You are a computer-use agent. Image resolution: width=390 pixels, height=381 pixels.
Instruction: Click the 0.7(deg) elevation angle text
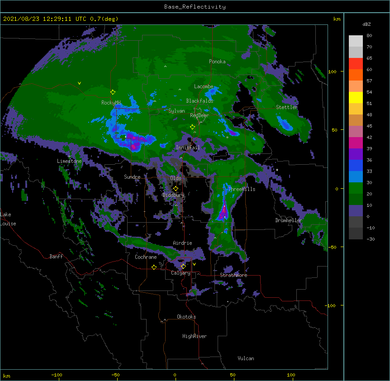(104, 19)
